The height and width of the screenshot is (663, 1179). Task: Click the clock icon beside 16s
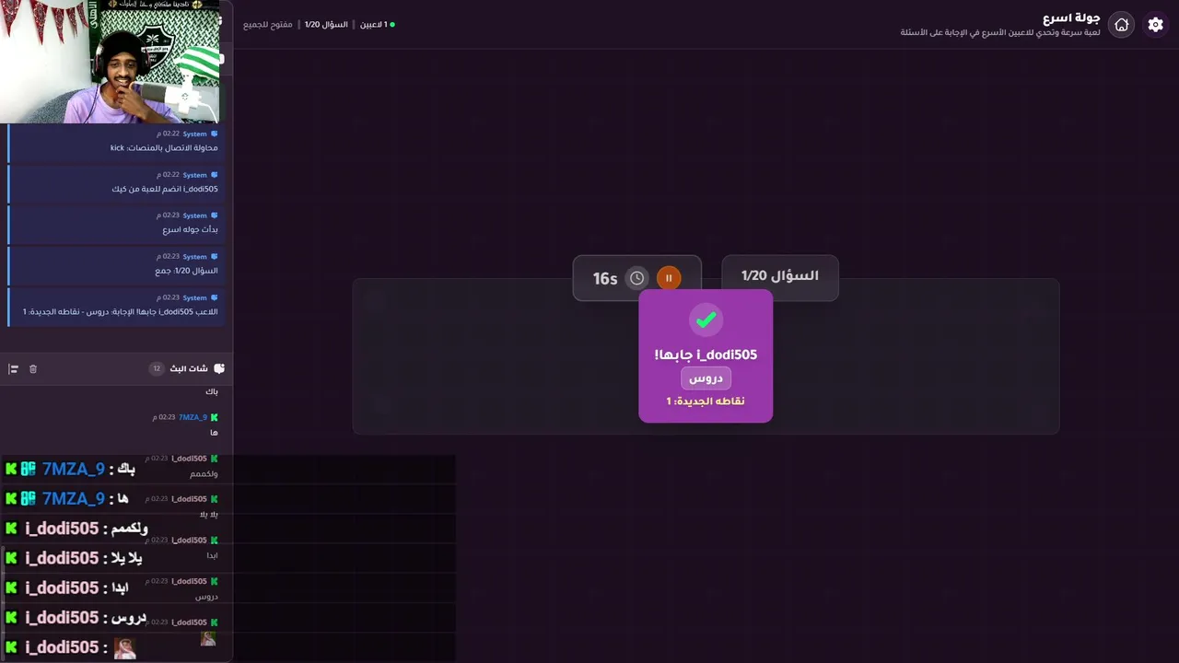pyautogui.click(x=636, y=278)
